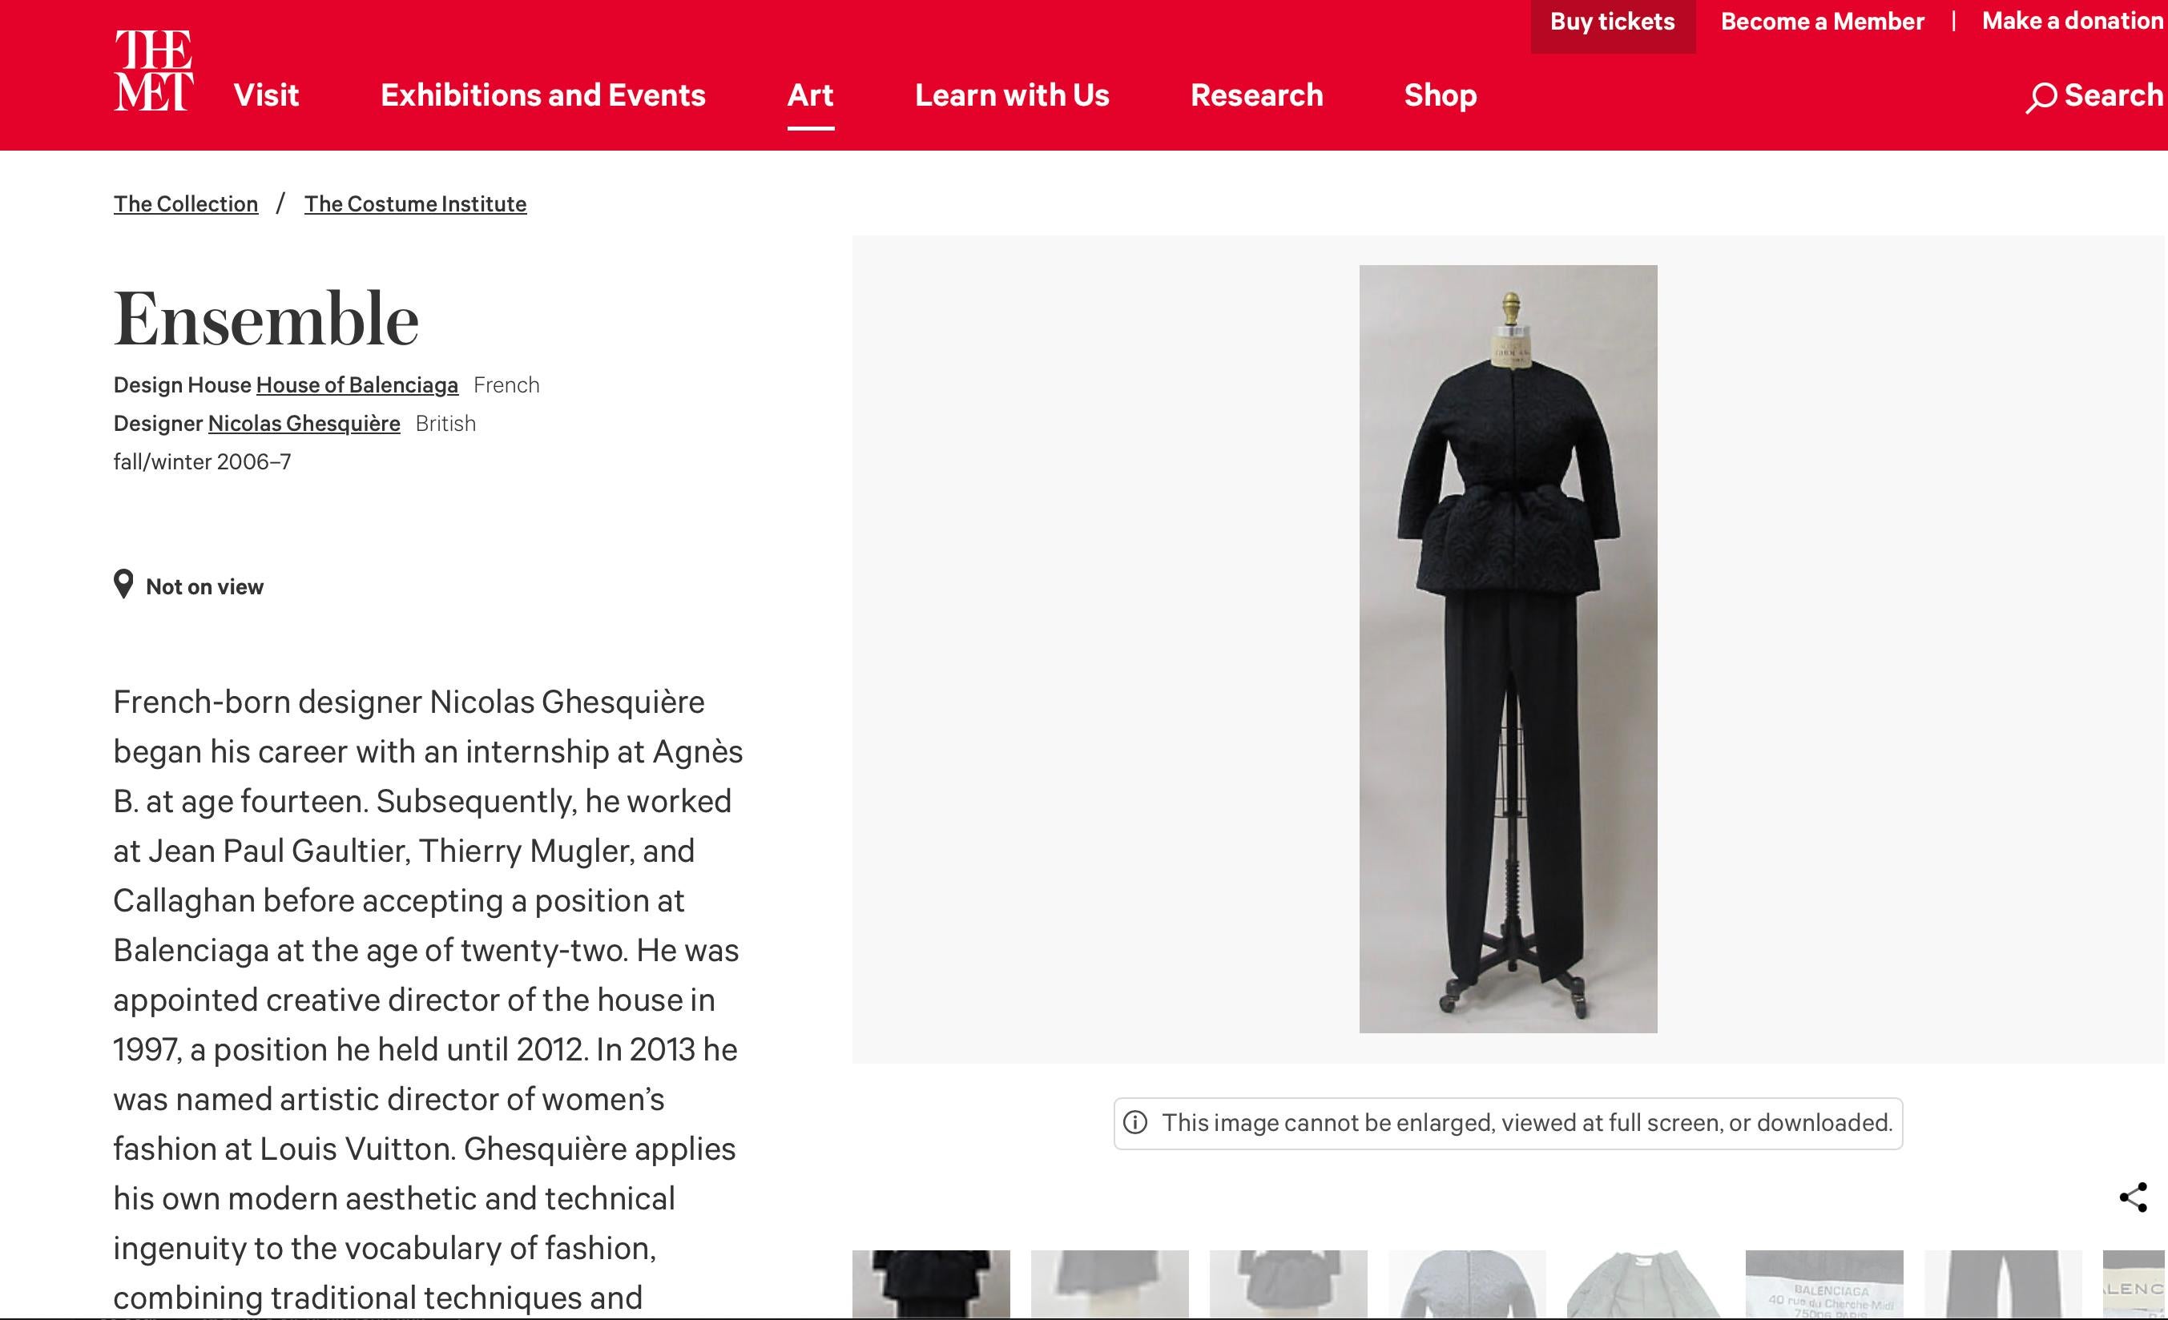This screenshot has width=2168, height=1320.
Task: Select the third thumbnail showing jacket peplum
Action: coord(1288,1284)
